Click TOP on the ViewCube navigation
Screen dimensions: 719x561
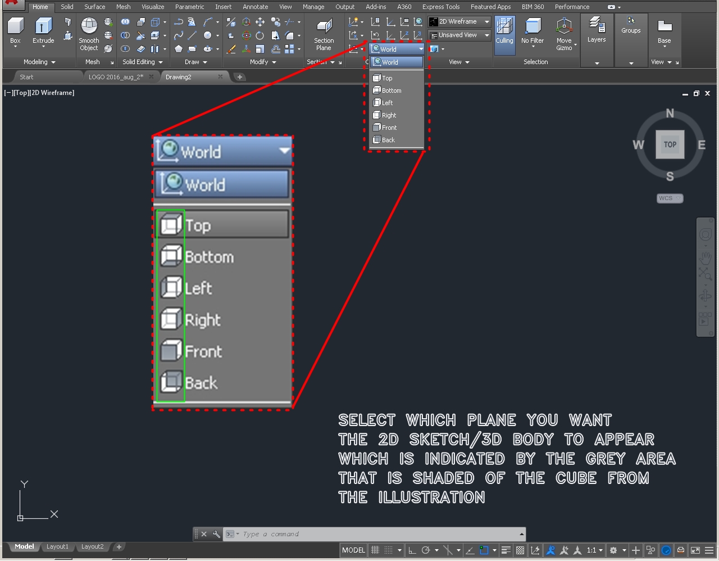coord(670,144)
